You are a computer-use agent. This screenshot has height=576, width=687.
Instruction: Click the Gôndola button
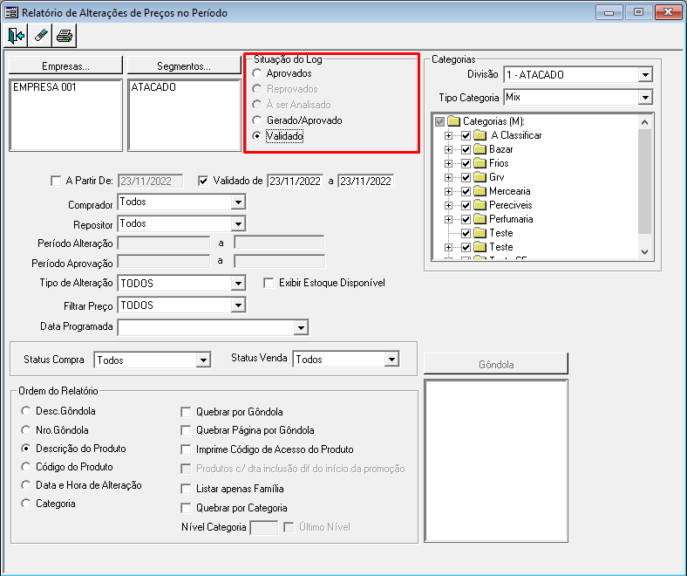tap(496, 364)
